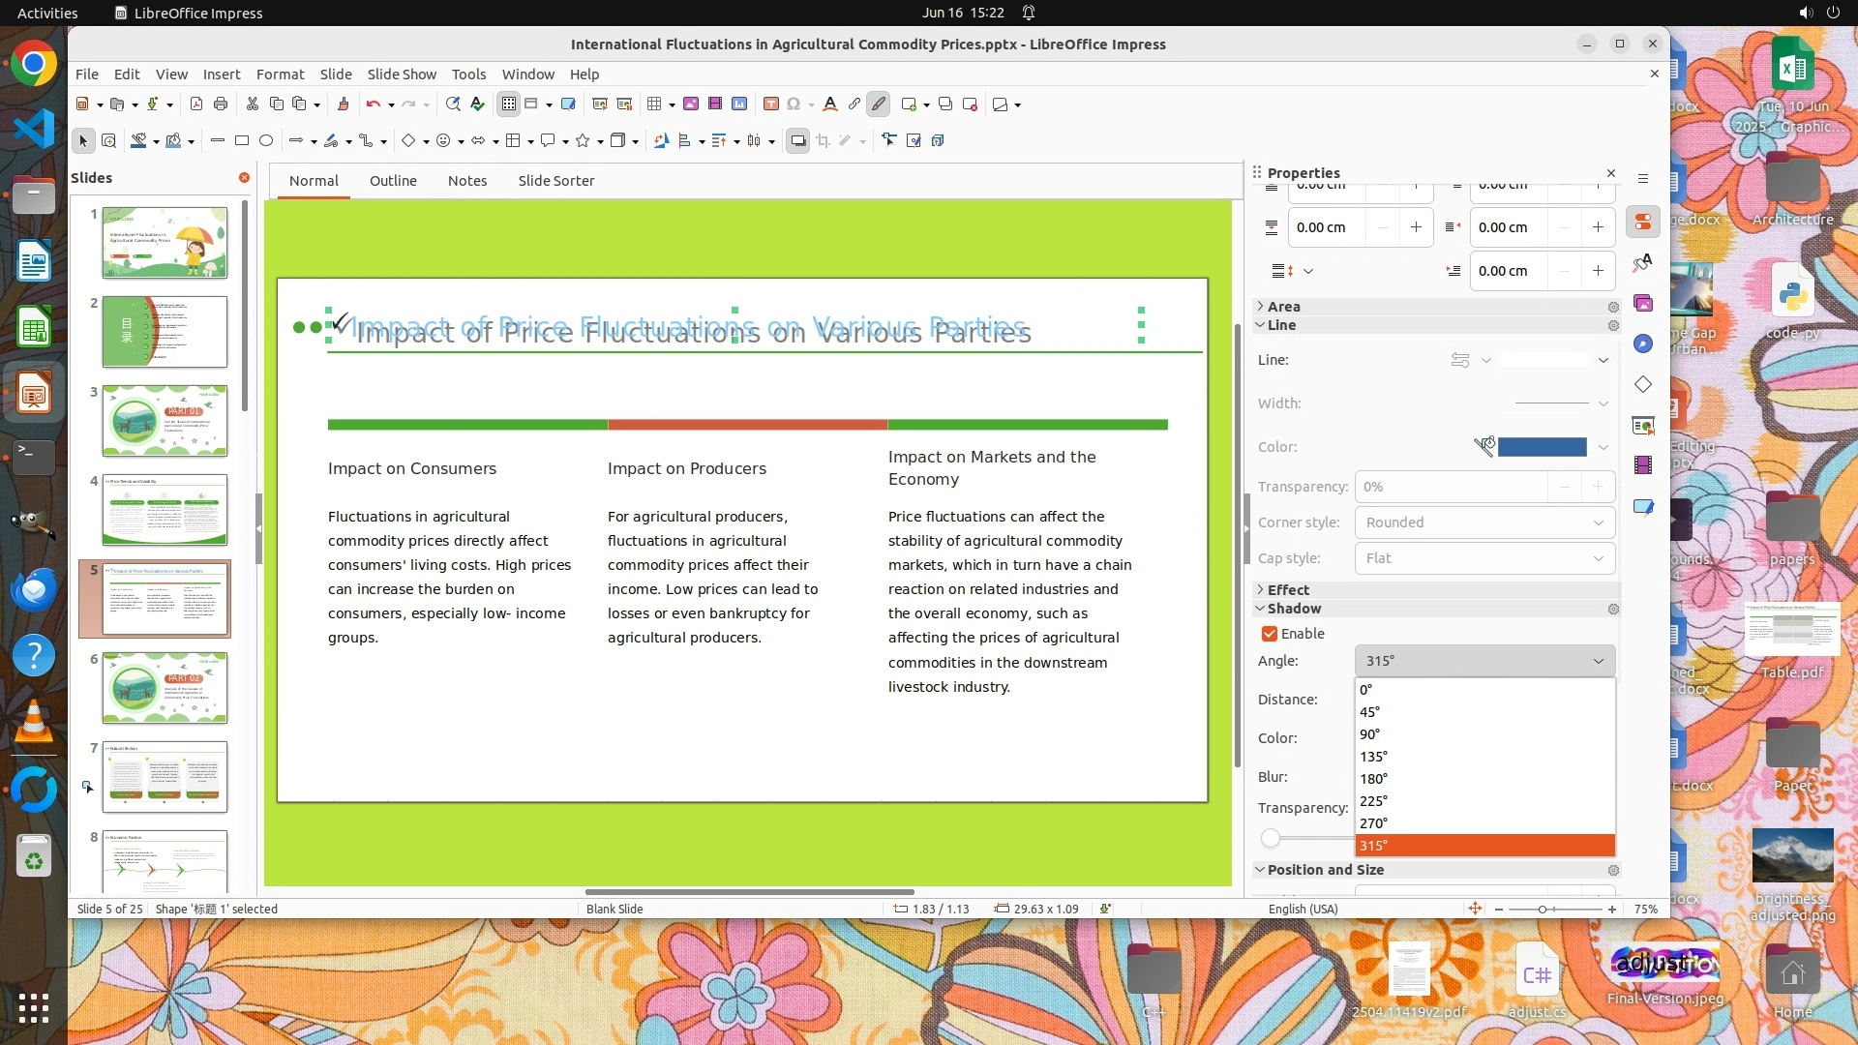Open the Slide Show menu
This screenshot has width=1858, height=1045.
(402, 75)
